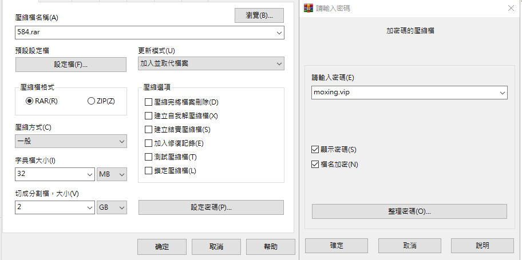Image resolution: width=522 pixels, height=260 pixels.
Task: Open 設定密碼(P)... button
Action: tap(211, 207)
